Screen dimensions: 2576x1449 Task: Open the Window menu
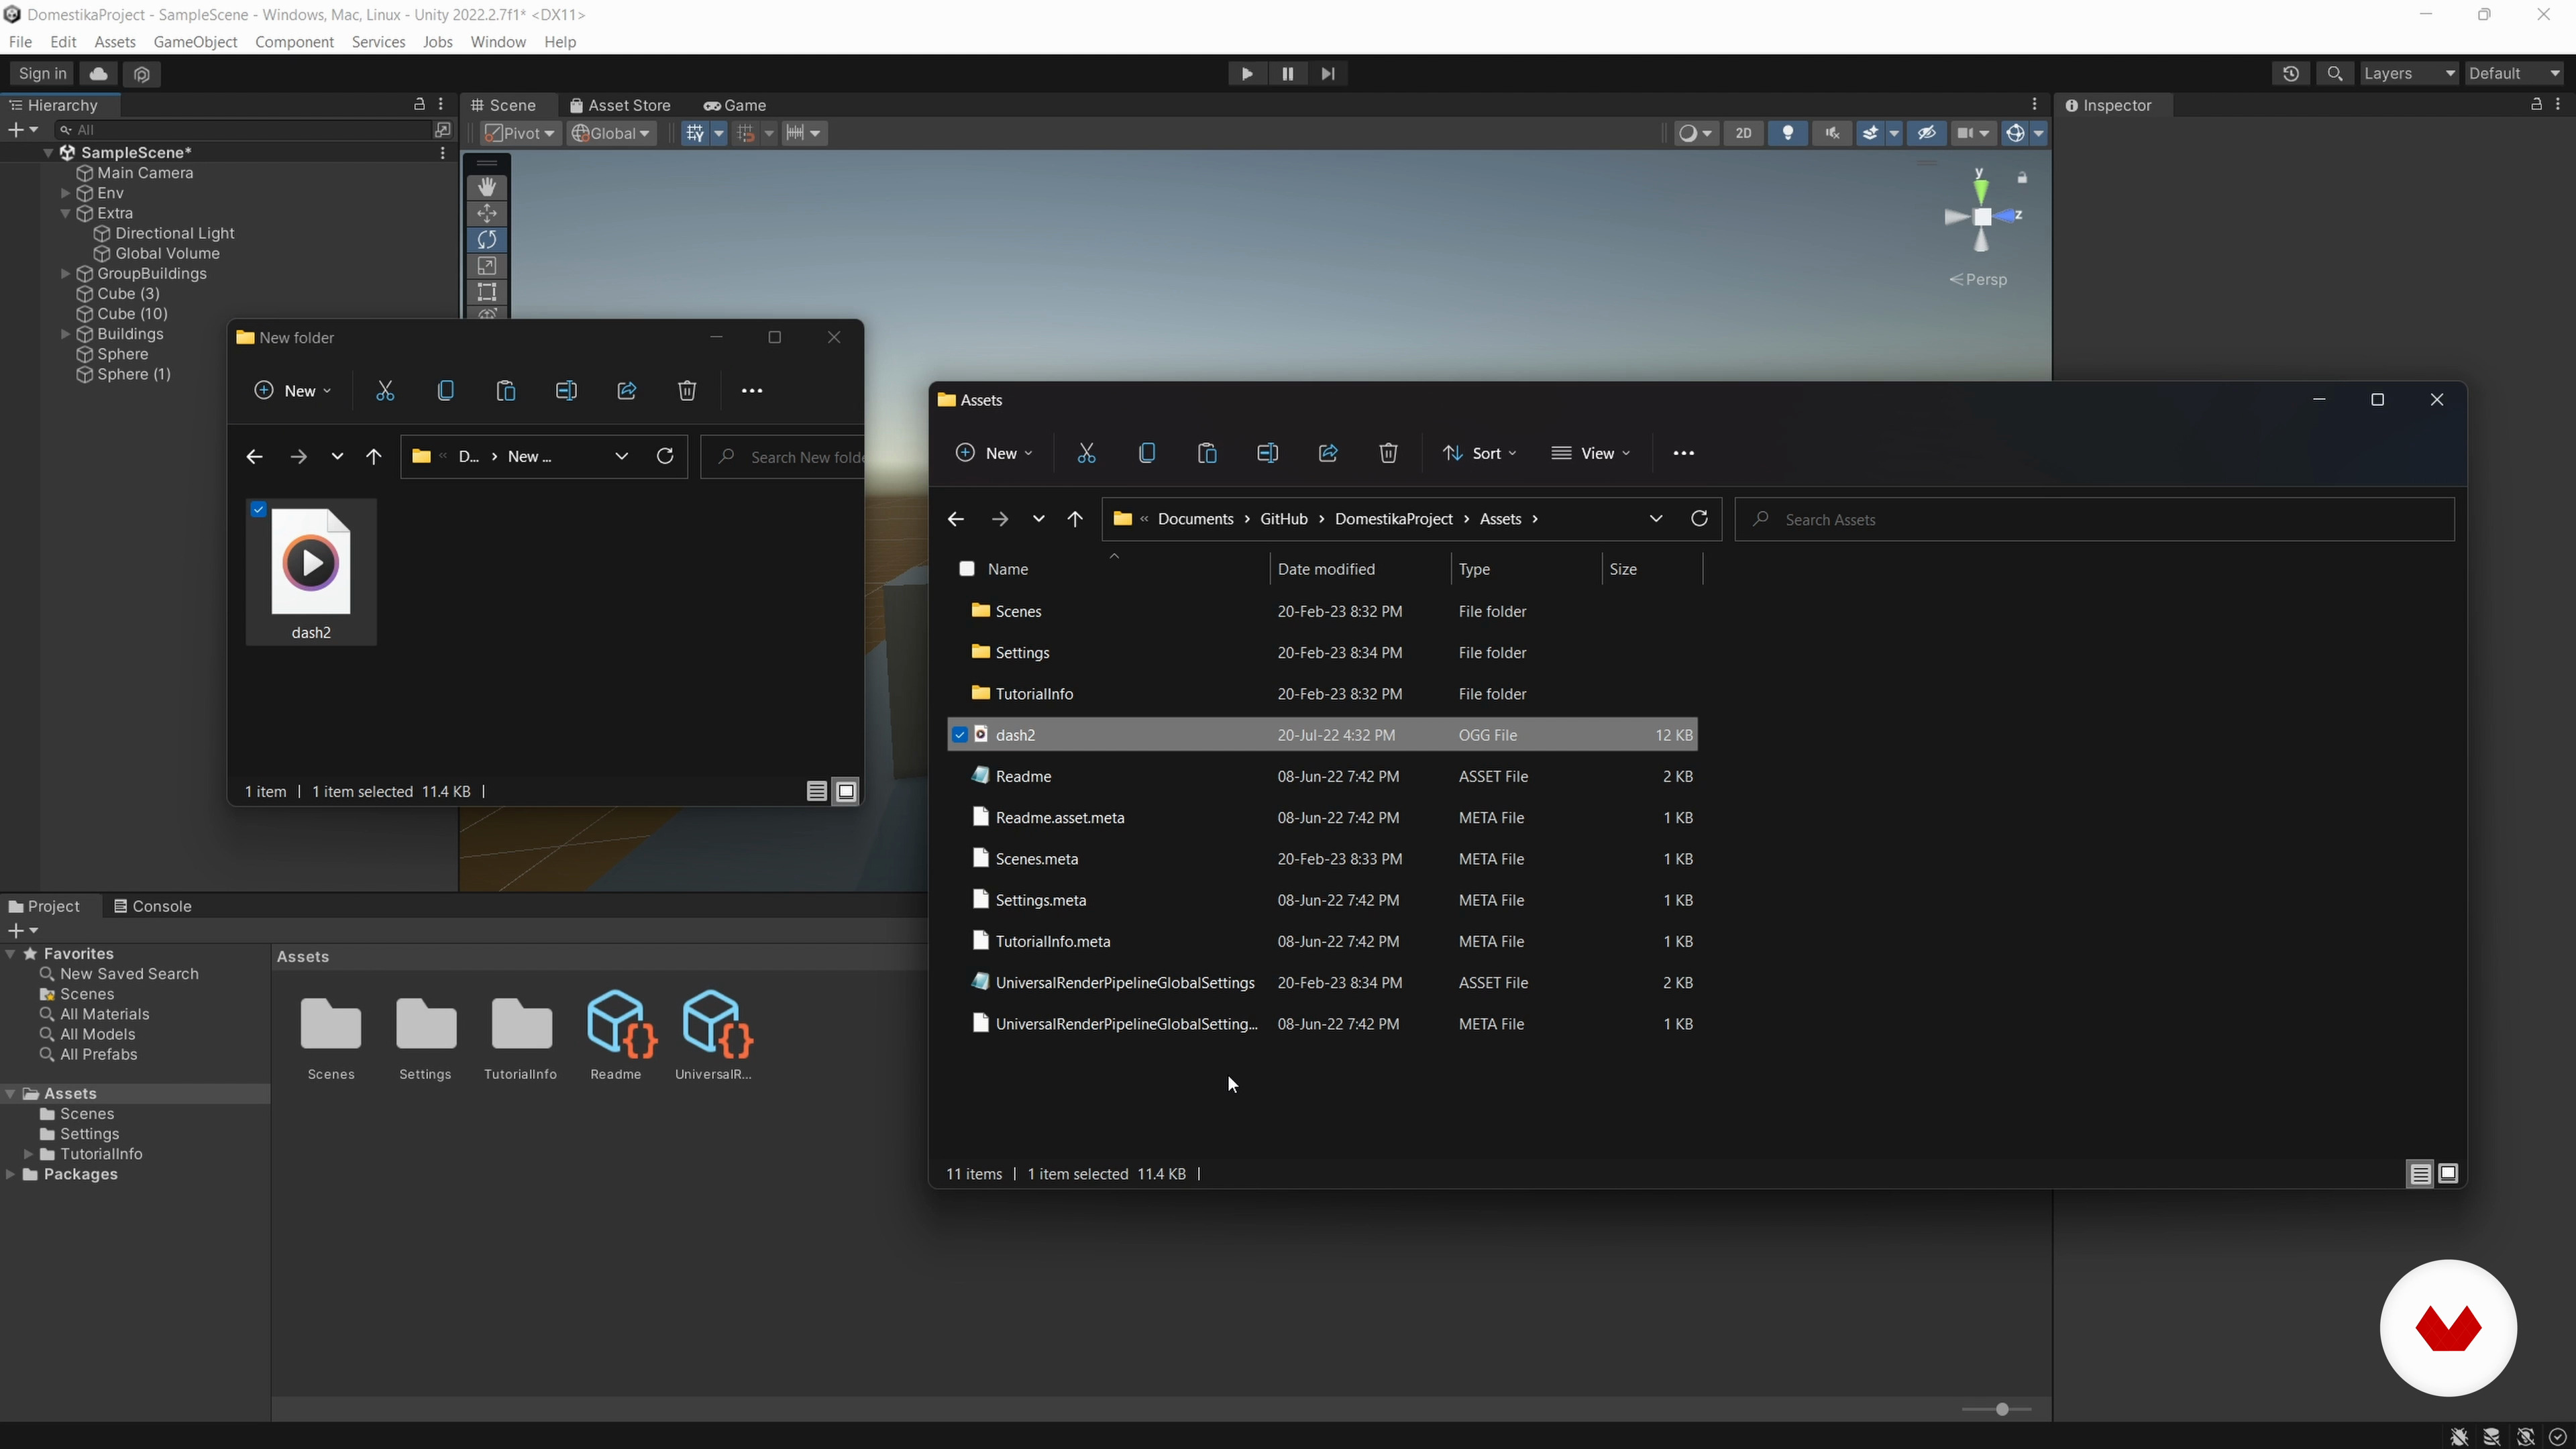[498, 42]
